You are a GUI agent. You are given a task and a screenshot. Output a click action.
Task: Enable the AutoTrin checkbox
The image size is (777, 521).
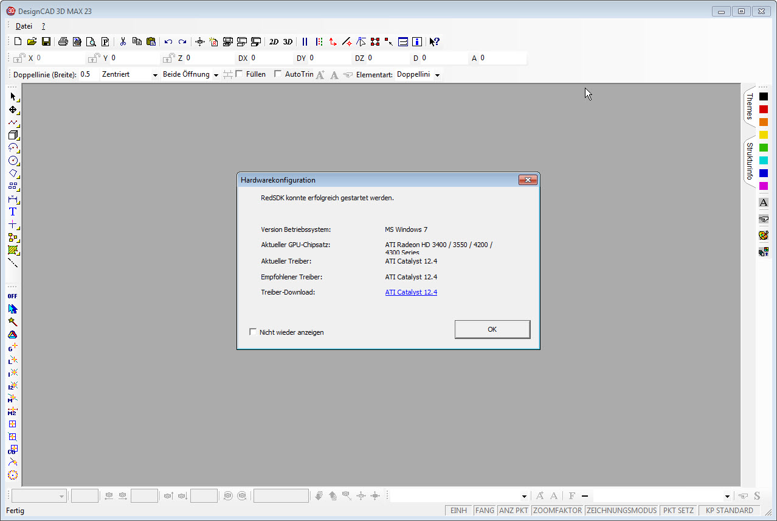[x=278, y=74]
